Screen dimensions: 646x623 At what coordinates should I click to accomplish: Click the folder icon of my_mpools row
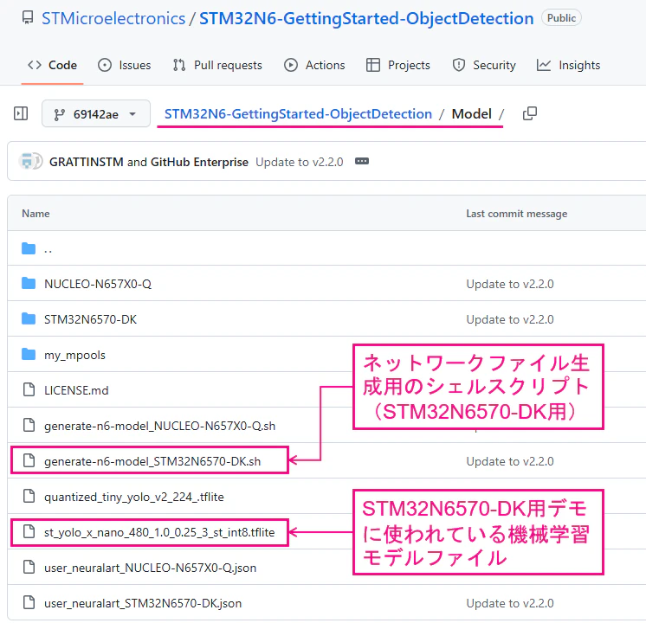click(29, 354)
